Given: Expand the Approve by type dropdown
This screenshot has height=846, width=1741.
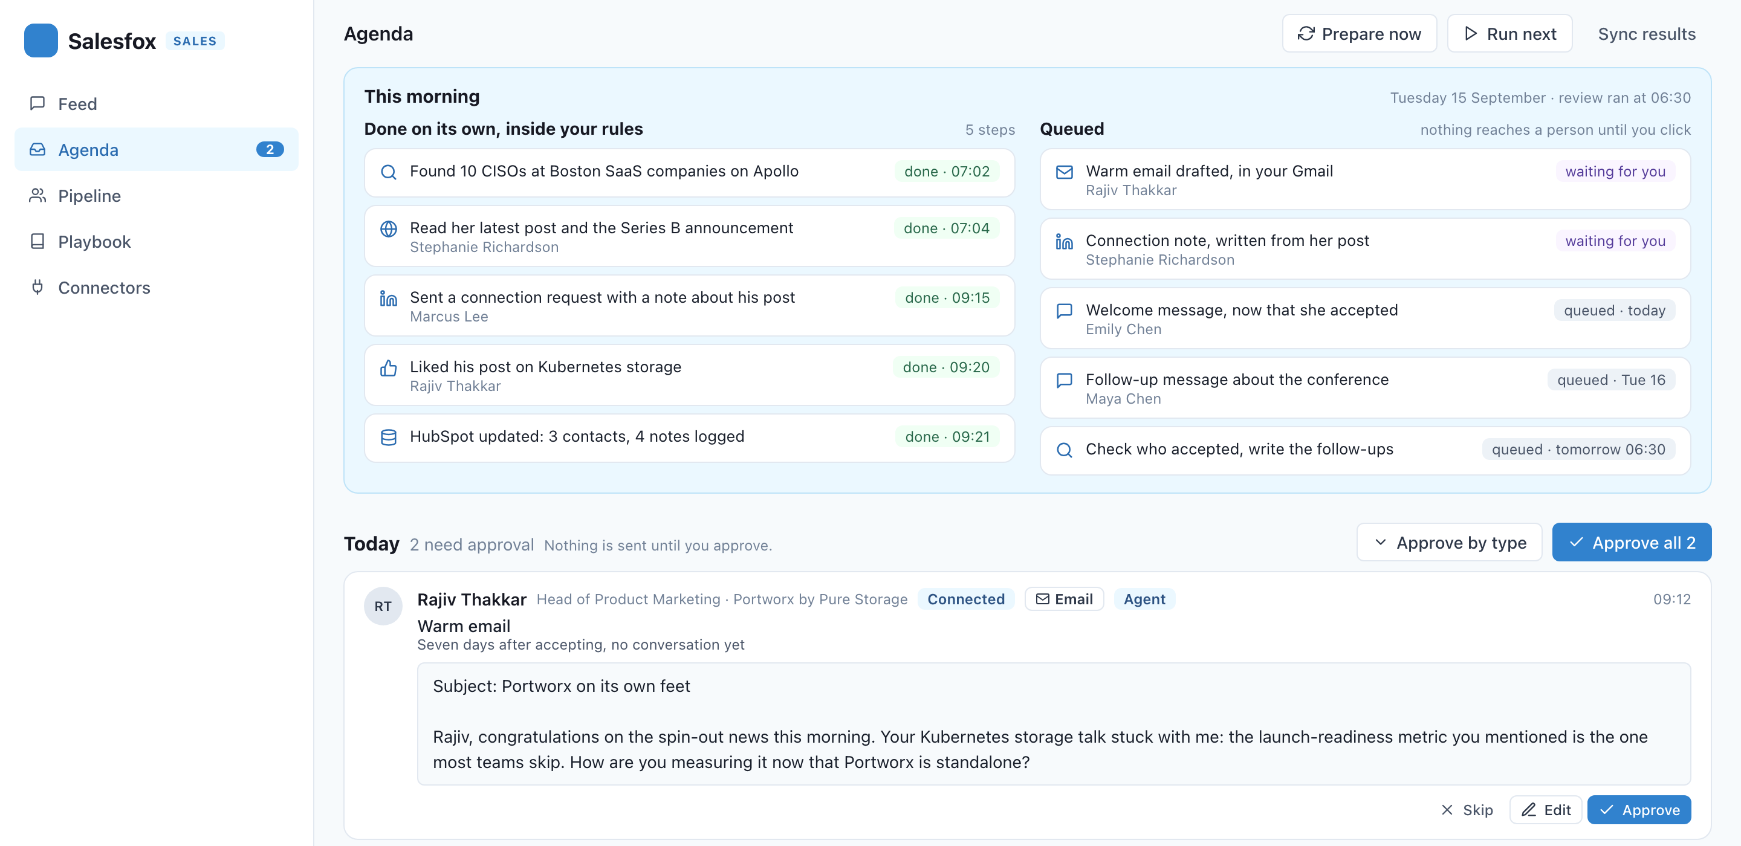Looking at the screenshot, I should click(x=1449, y=542).
